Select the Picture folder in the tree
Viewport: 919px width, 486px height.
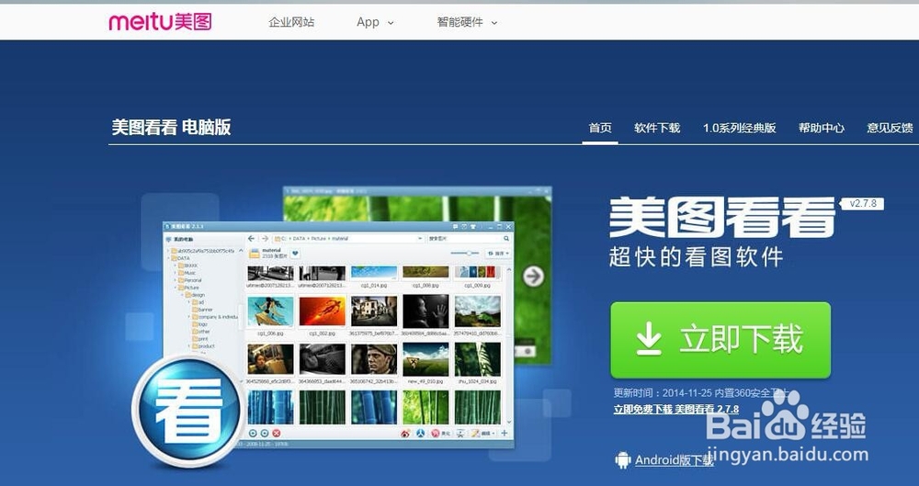(188, 288)
